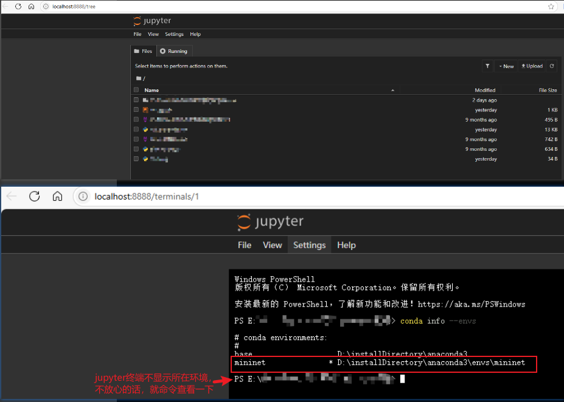Click the bookmark star icon in the address bar
Viewport: 564px width, 402px height.
pyautogui.click(x=551, y=6)
